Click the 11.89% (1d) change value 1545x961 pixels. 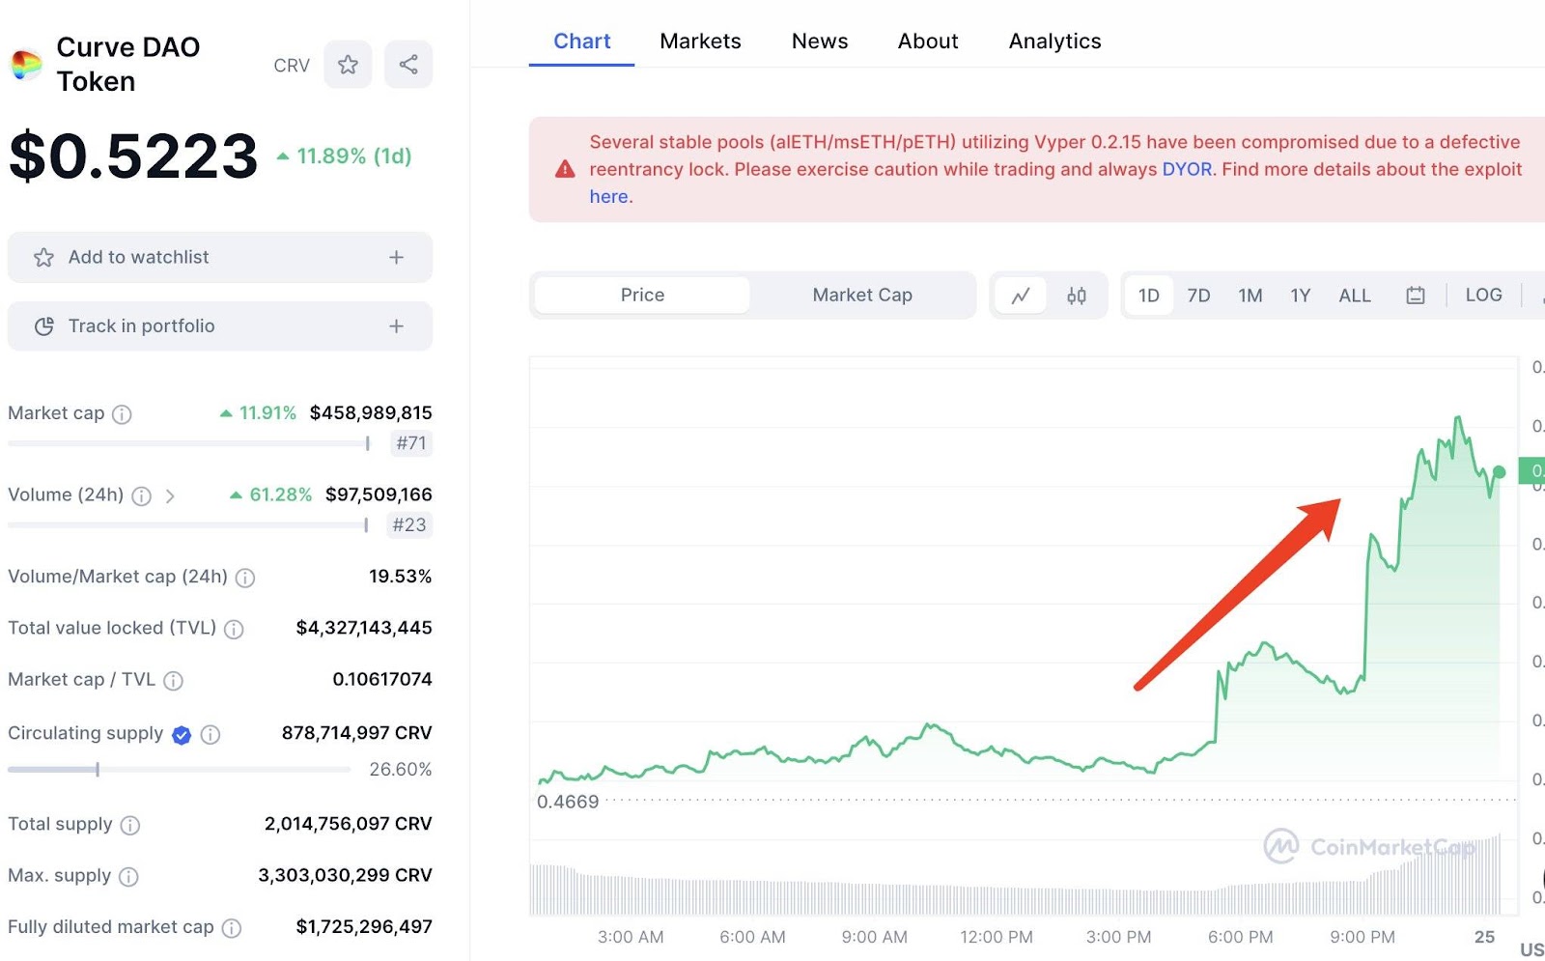345,156
